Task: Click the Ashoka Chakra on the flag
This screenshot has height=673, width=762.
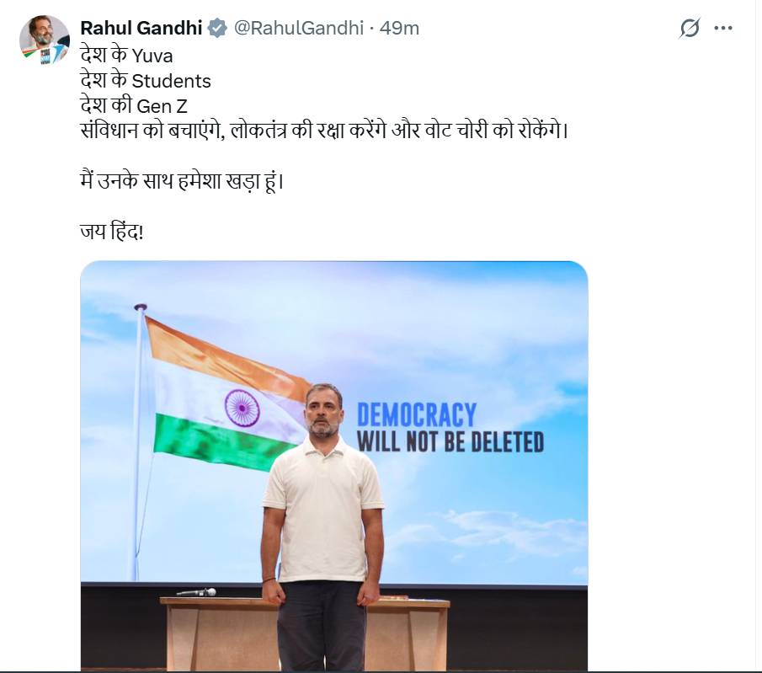Action: (242, 408)
